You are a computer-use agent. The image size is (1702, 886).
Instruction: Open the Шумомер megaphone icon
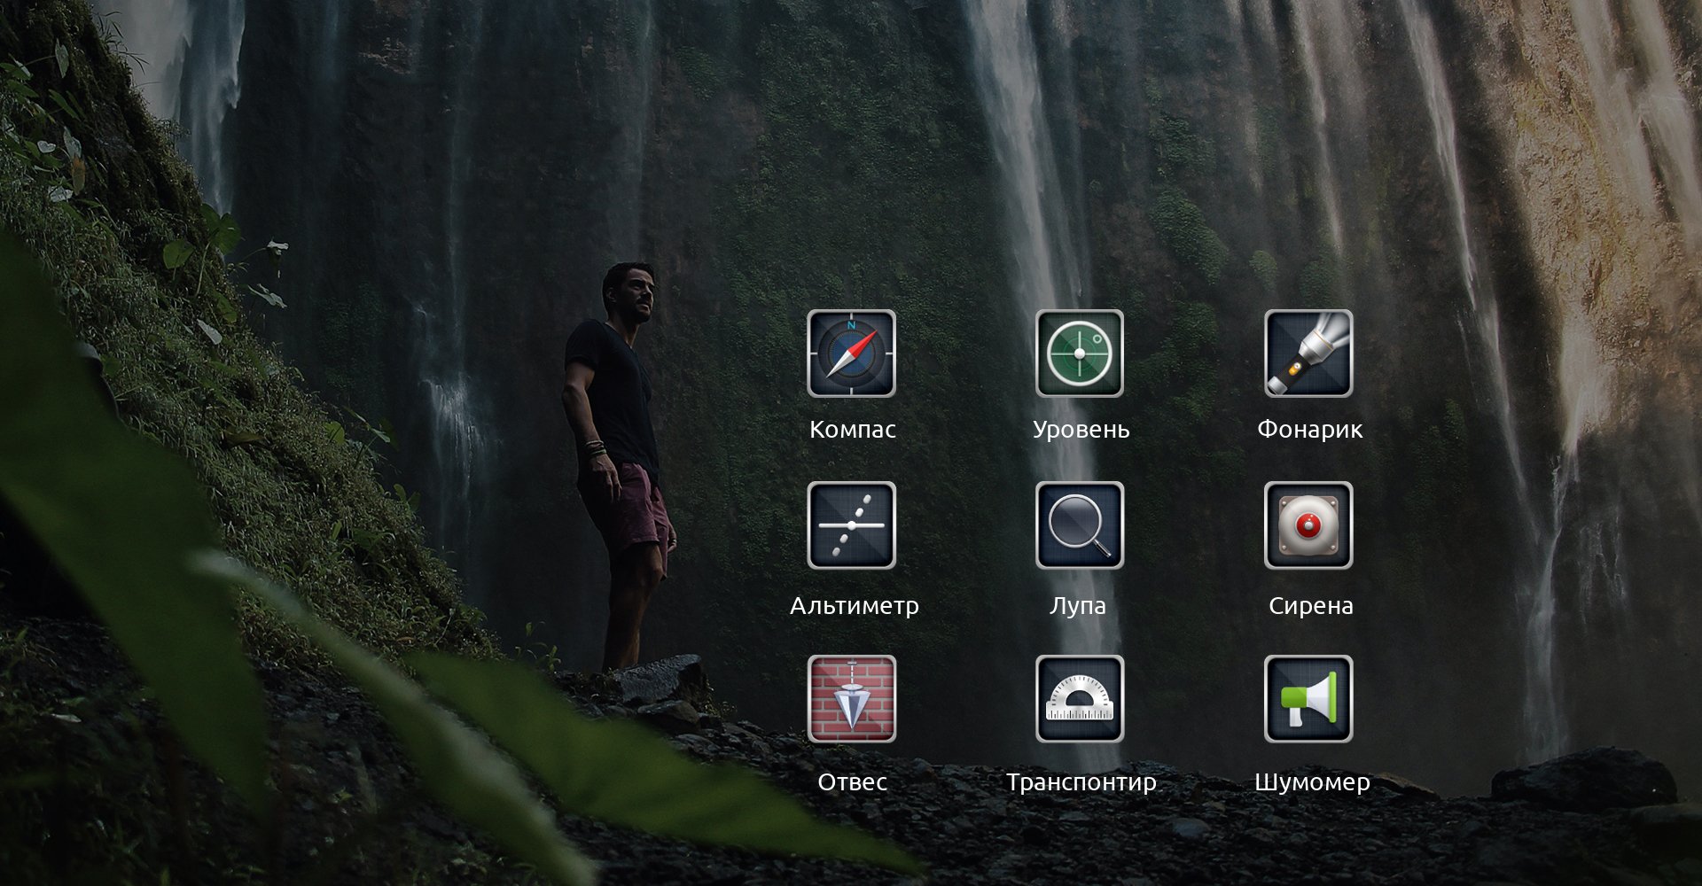(x=1308, y=699)
